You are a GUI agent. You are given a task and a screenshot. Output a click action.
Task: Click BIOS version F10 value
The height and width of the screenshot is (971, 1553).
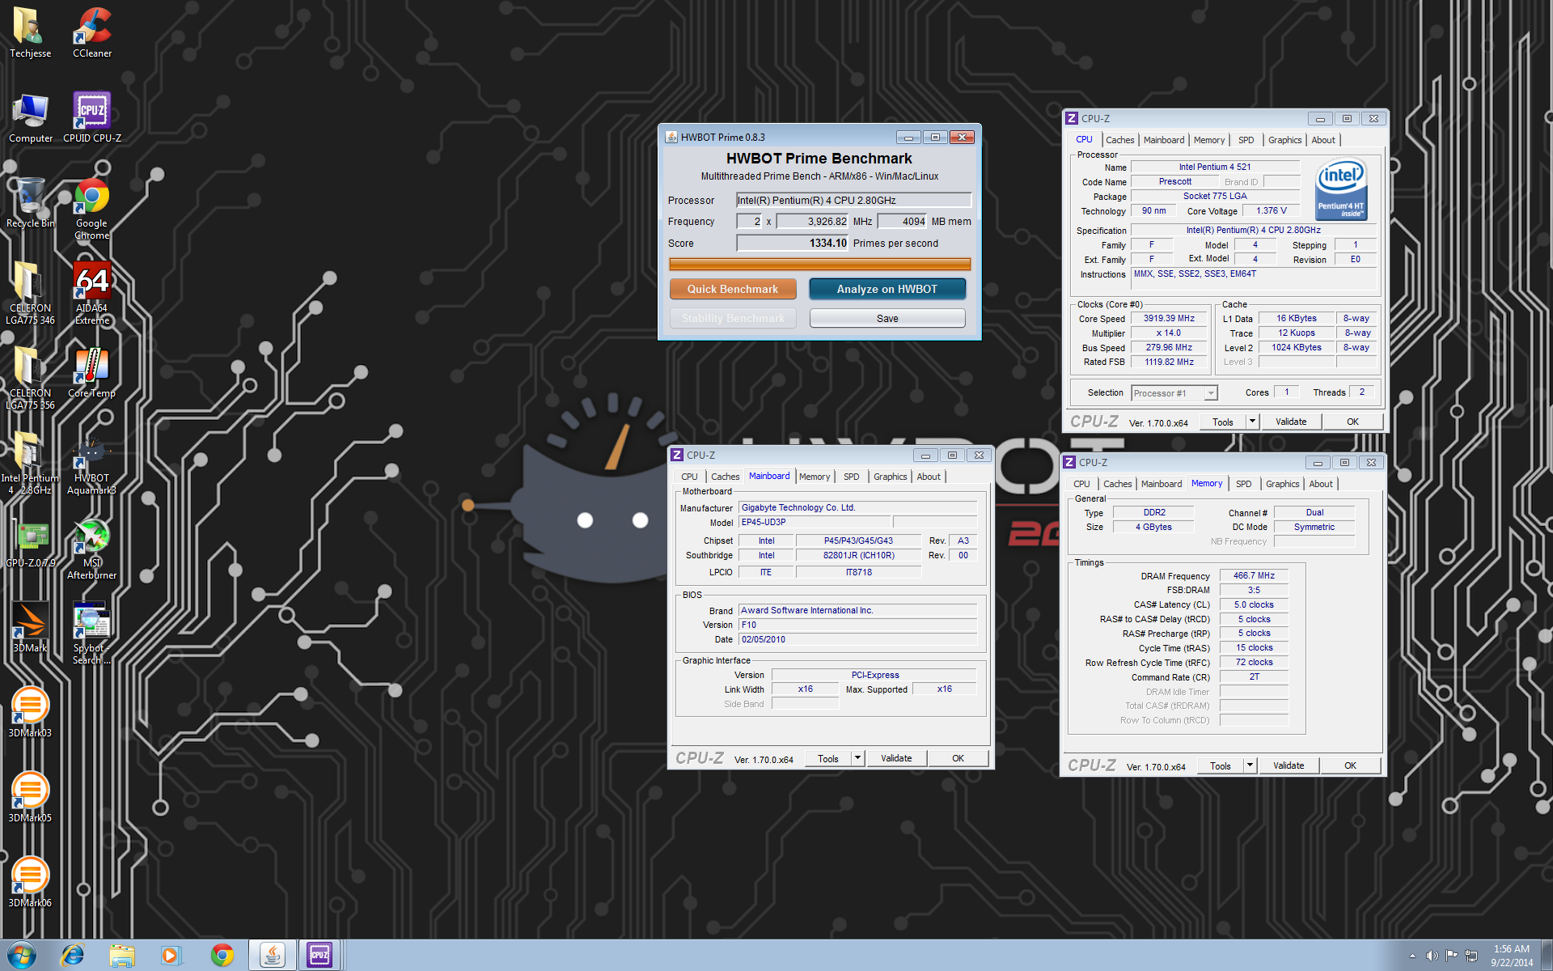[857, 625]
